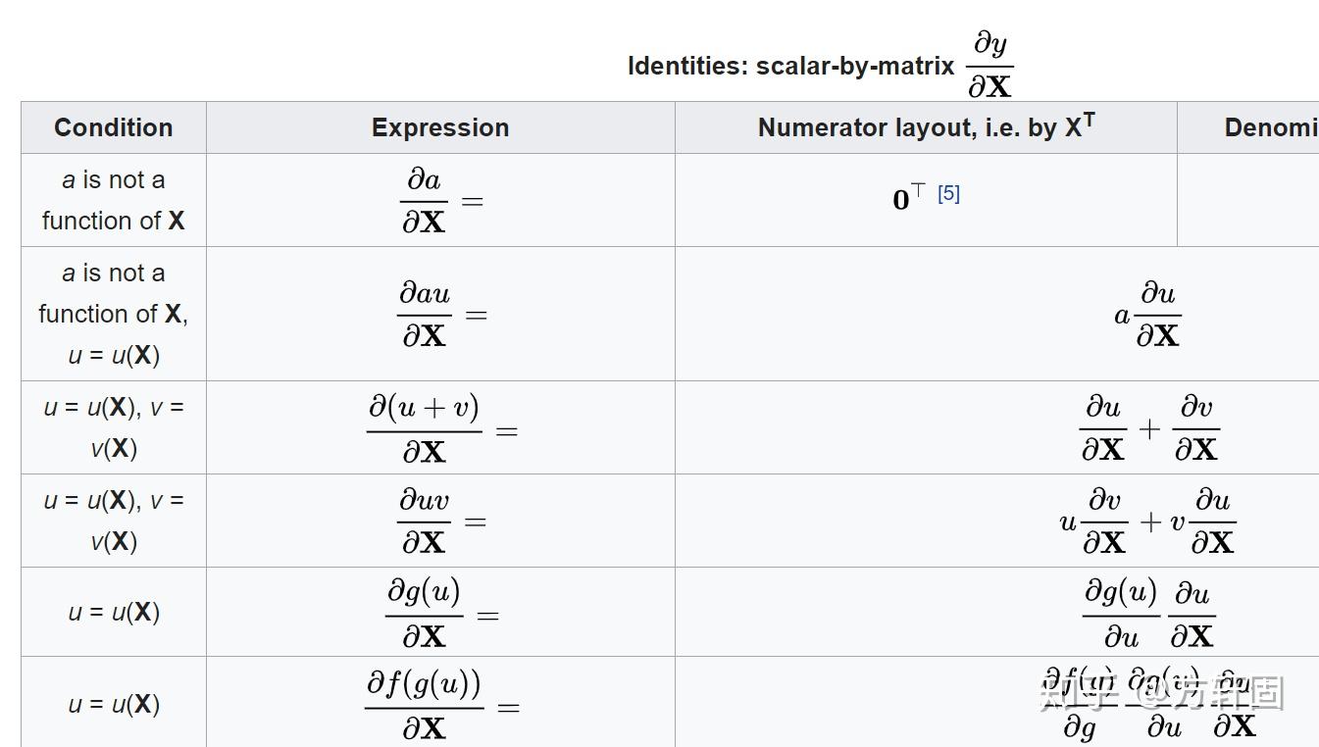Image resolution: width=1319 pixels, height=747 pixels.
Task: Click the chain rule result ∂g(u)/∂u ∂u/∂X
Action: (x=1148, y=614)
